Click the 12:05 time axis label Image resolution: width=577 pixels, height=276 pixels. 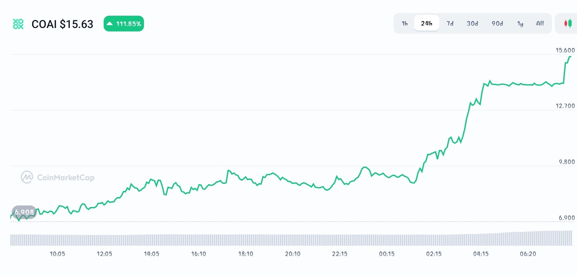[104, 254]
